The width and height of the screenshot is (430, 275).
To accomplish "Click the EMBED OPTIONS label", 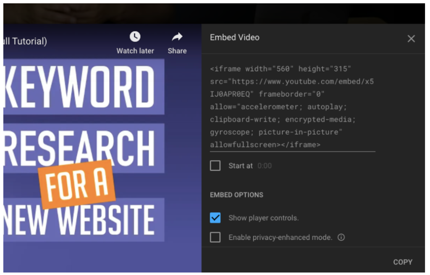I will pos(236,195).
